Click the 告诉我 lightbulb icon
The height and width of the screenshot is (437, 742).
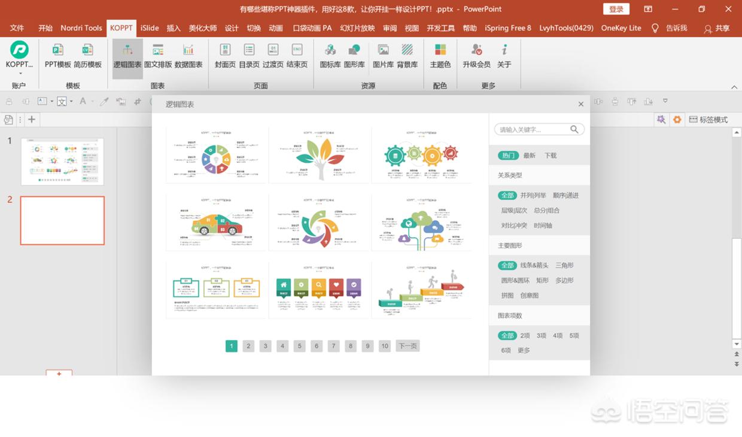[x=655, y=28]
